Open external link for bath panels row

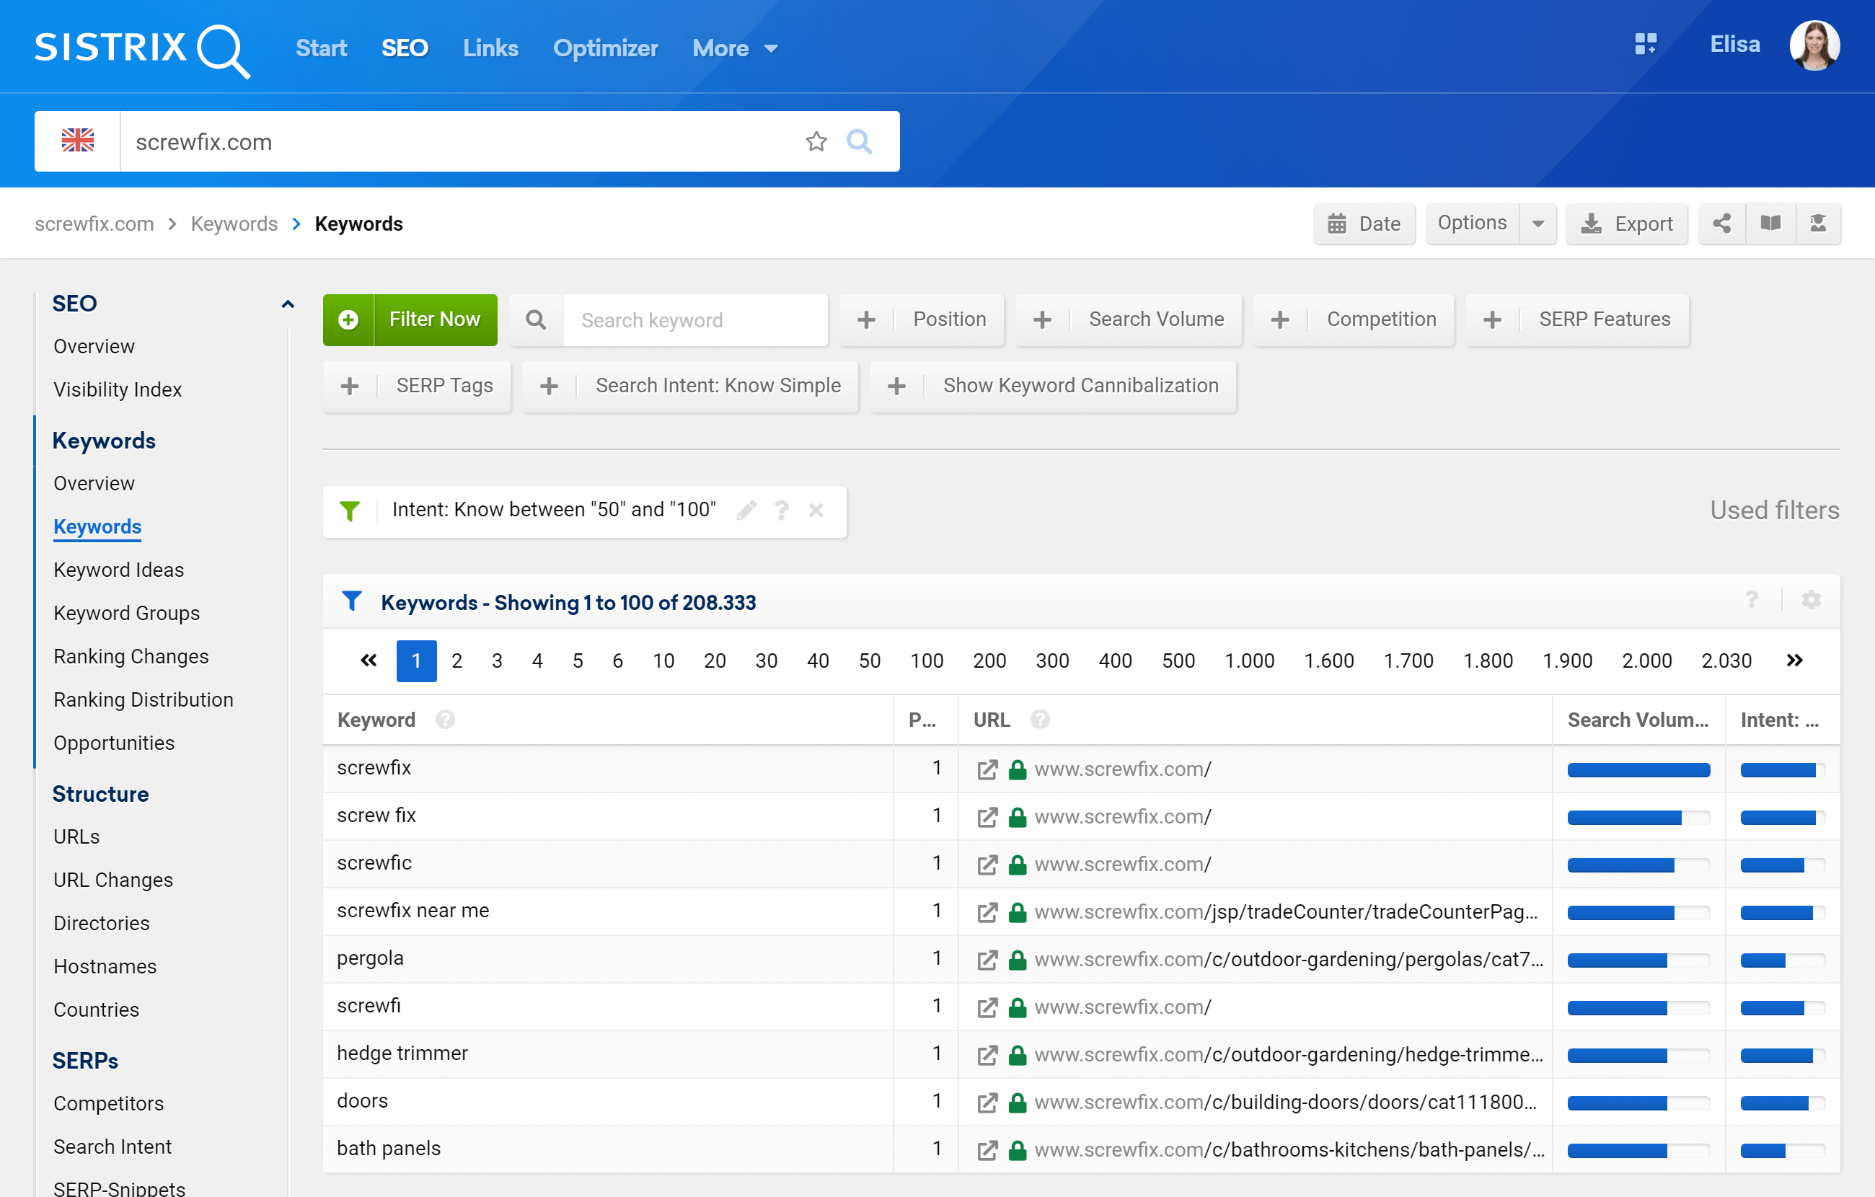pyautogui.click(x=987, y=1150)
